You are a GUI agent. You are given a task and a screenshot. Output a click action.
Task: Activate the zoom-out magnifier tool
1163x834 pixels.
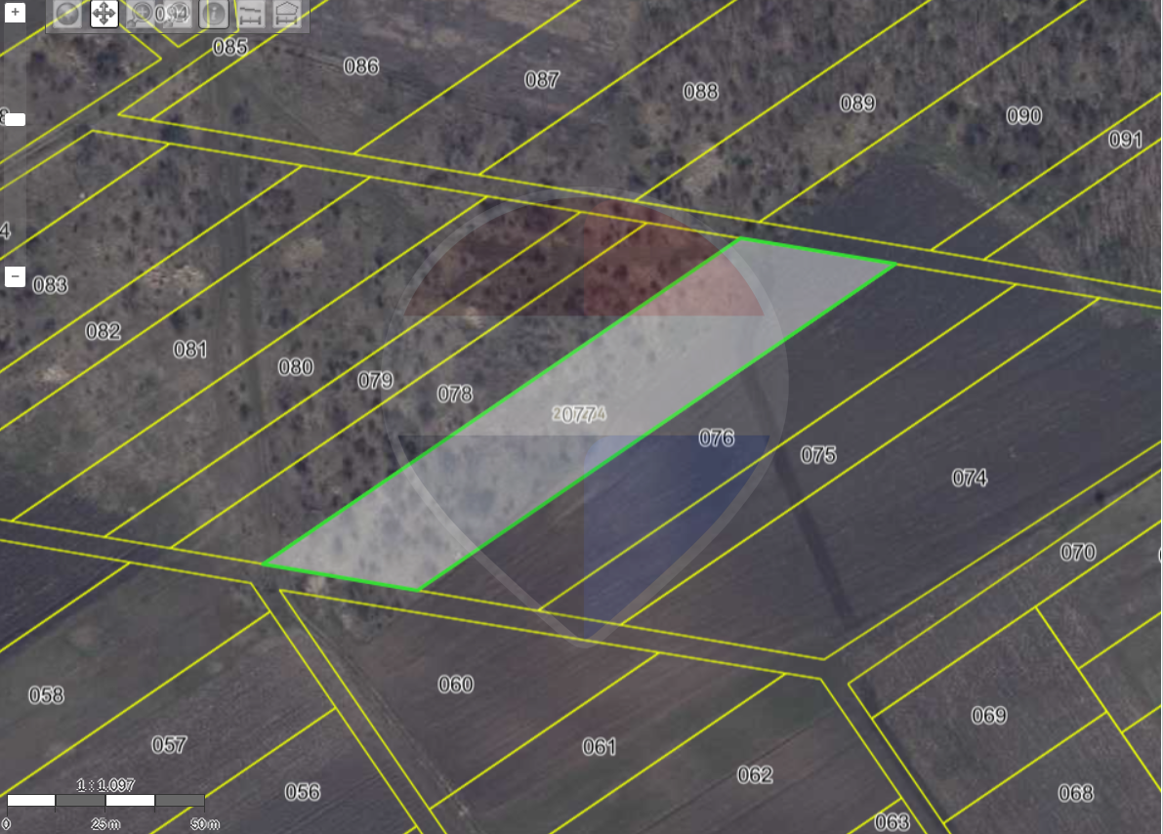pyautogui.click(x=178, y=14)
